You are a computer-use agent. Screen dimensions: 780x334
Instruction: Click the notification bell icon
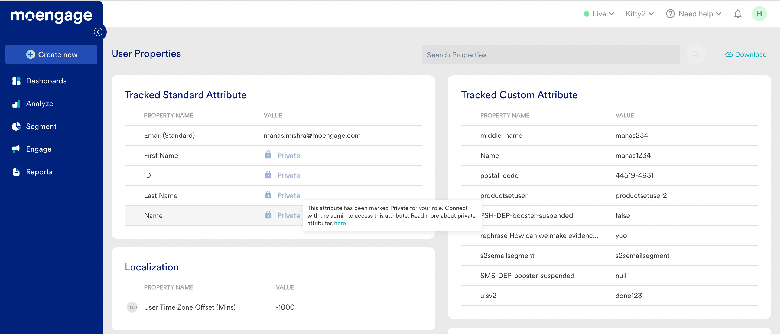click(738, 14)
